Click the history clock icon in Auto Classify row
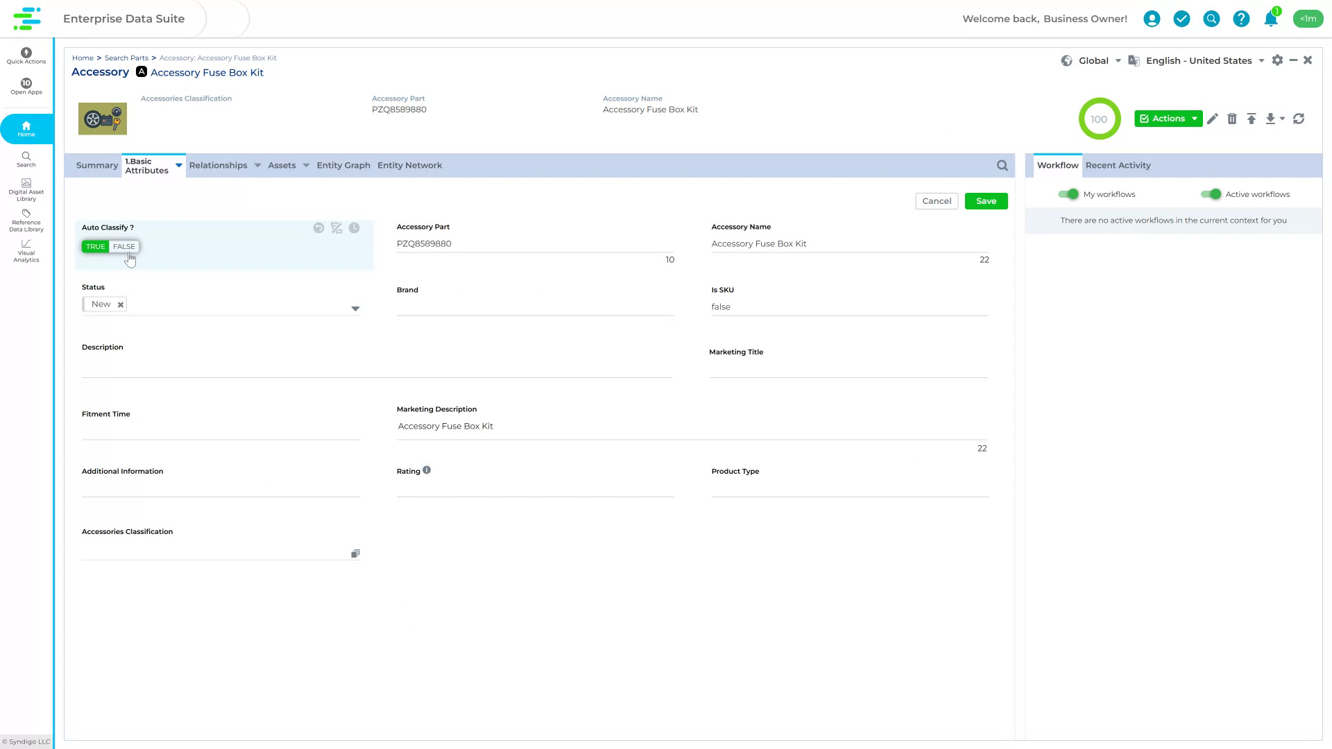Viewport: 1332px width, 749px height. [354, 227]
